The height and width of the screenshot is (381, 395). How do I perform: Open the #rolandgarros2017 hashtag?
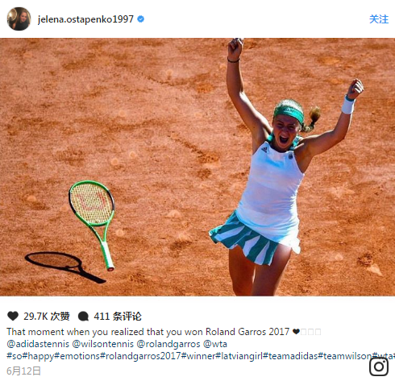coord(140,356)
